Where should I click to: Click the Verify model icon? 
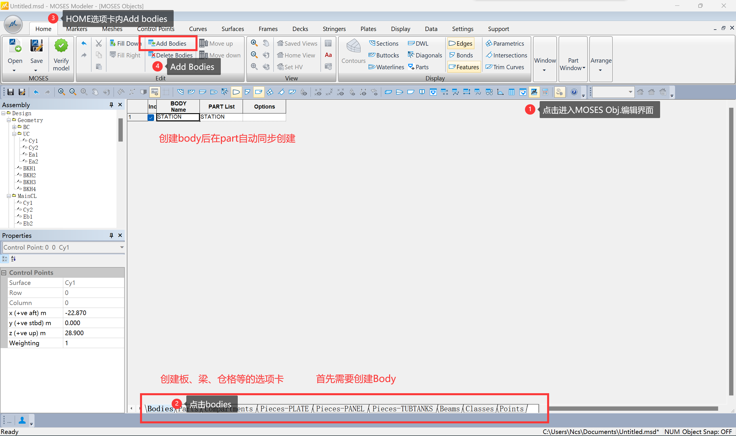(x=61, y=47)
